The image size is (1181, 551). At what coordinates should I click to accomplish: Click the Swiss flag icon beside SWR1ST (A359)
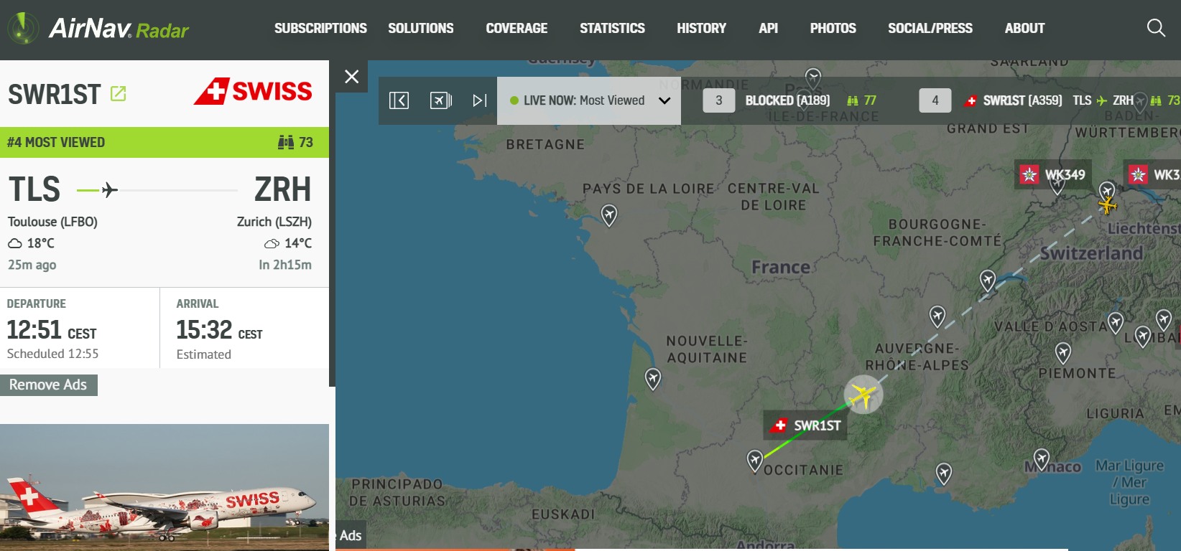(x=971, y=100)
